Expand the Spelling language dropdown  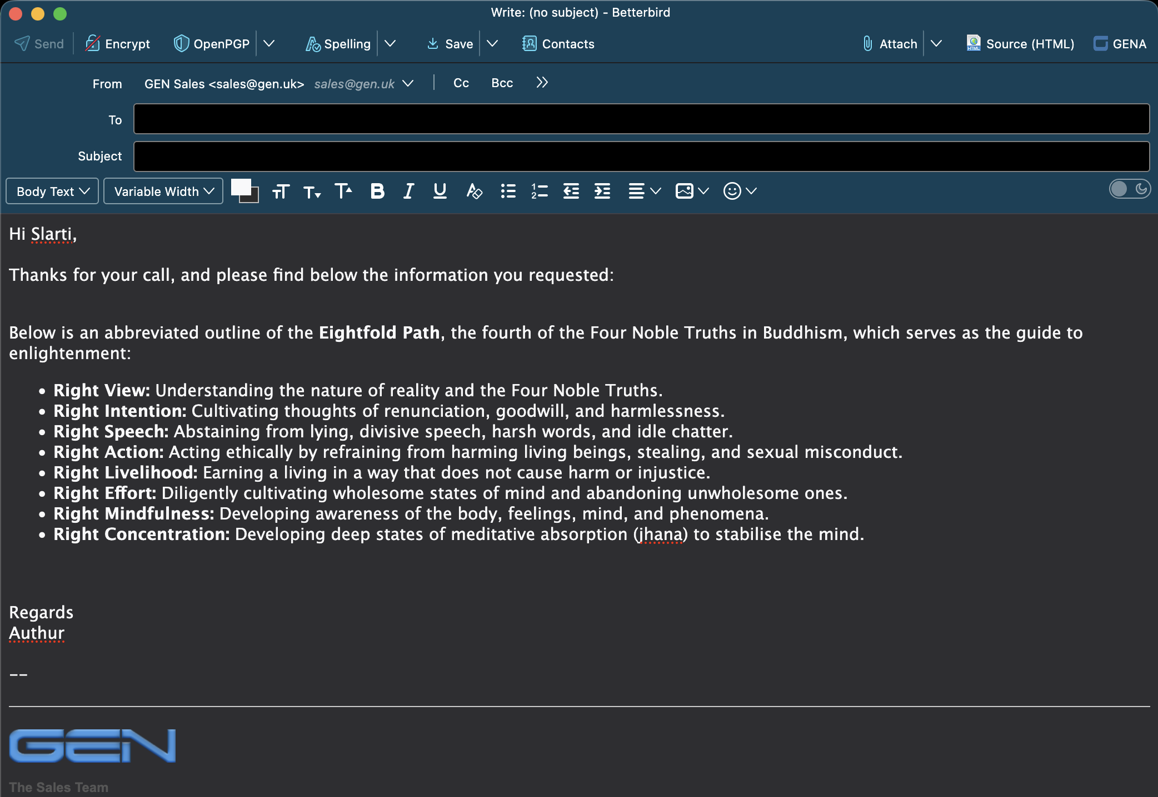(390, 44)
